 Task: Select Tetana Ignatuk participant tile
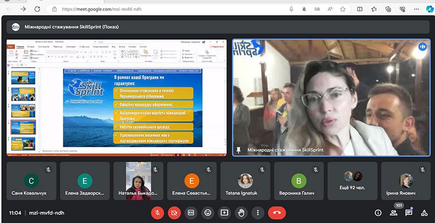click(x=245, y=181)
